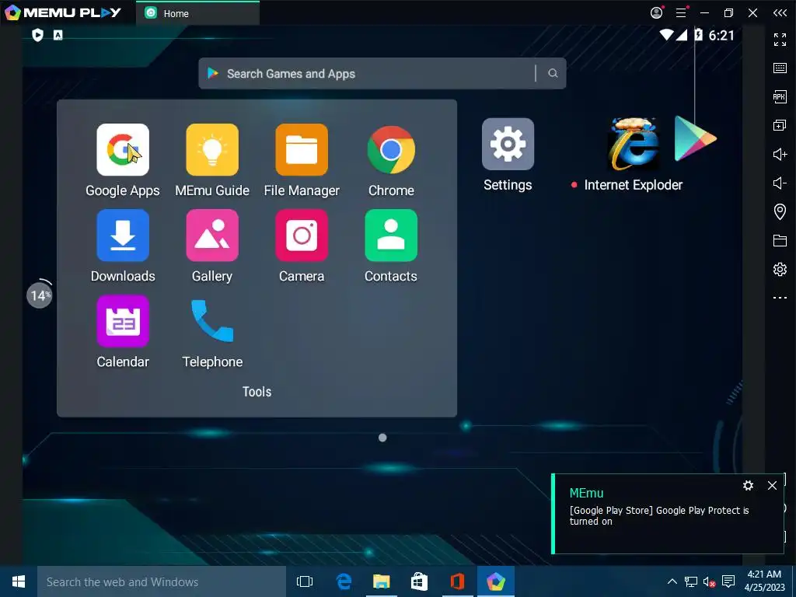Open Task View on taskbar
This screenshot has height=597, width=796.
click(x=305, y=581)
